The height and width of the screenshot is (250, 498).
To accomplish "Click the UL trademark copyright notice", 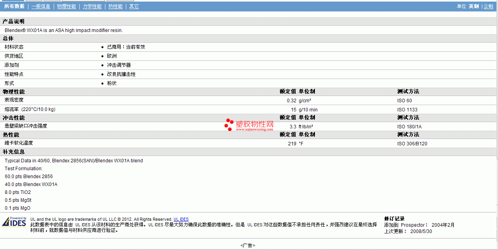I will click(x=101, y=219).
